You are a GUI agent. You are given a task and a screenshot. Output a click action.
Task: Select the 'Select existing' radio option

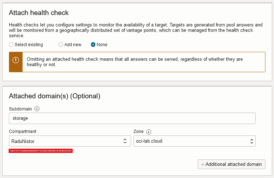point(11,45)
